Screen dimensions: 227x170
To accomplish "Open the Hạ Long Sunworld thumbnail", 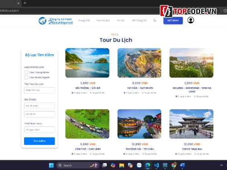I will point(191,63).
